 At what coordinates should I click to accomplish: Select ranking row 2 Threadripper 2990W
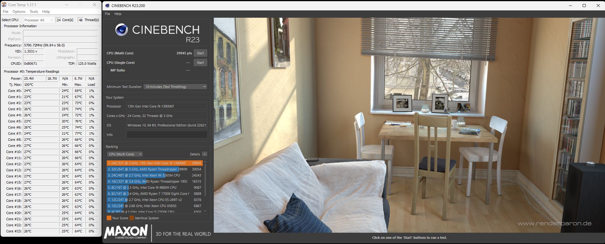click(154, 169)
